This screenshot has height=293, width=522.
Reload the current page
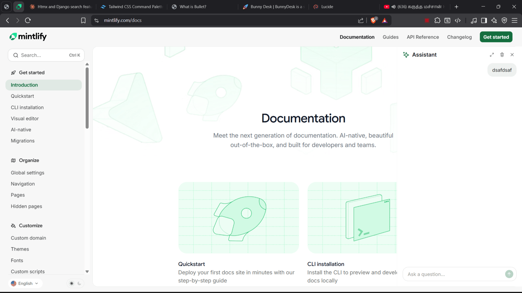coord(28,21)
